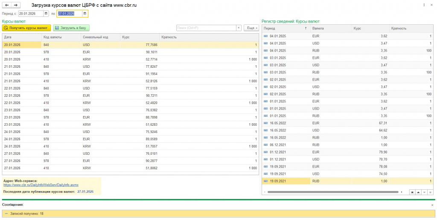Click record icon of 04.01.2025 EUR row
This screenshot has height=220, width=437.
pyautogui.click(x=265, y=36)
